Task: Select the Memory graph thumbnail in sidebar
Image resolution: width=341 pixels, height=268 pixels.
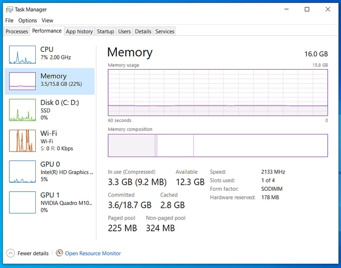Action: pos(22,81)
